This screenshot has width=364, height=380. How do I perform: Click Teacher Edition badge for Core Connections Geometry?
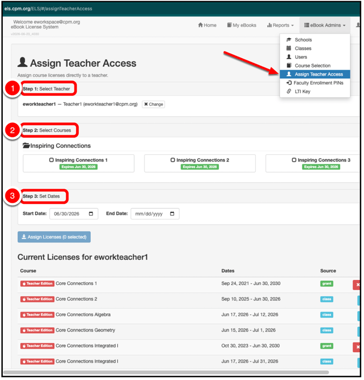[37, 332]
